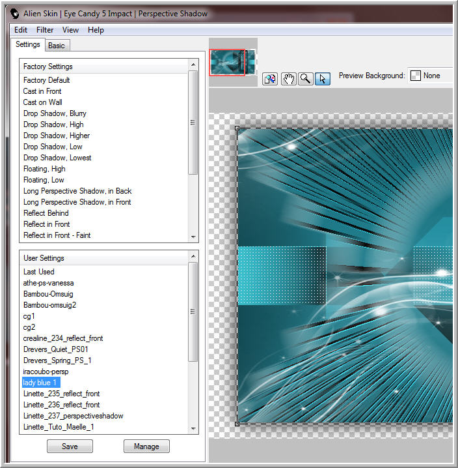Select Drevers_Spring_PS_1 setting

click(57, 360)
